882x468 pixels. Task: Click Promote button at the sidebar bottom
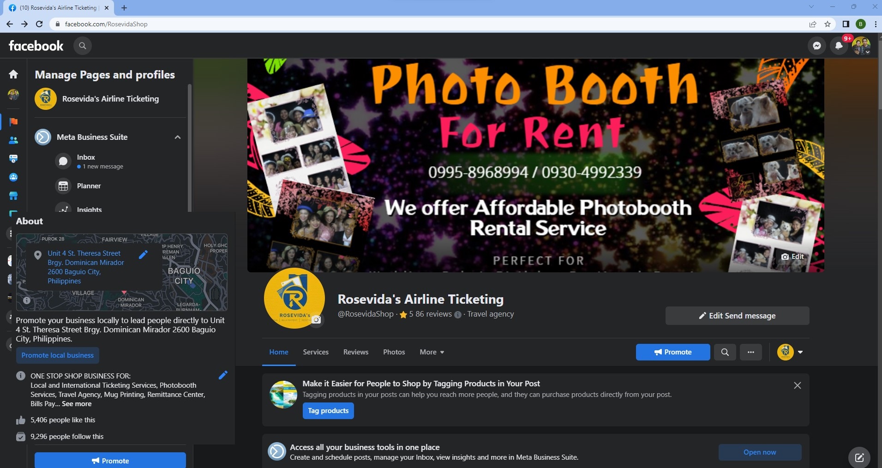(x=110, y=461)
